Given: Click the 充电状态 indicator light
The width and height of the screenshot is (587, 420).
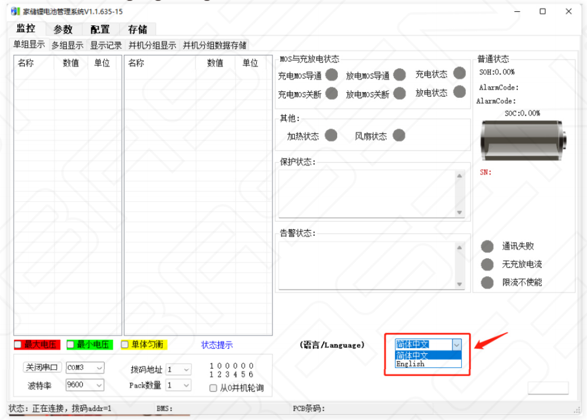Looking at the screenshot, I should click(x=459, y=74).
